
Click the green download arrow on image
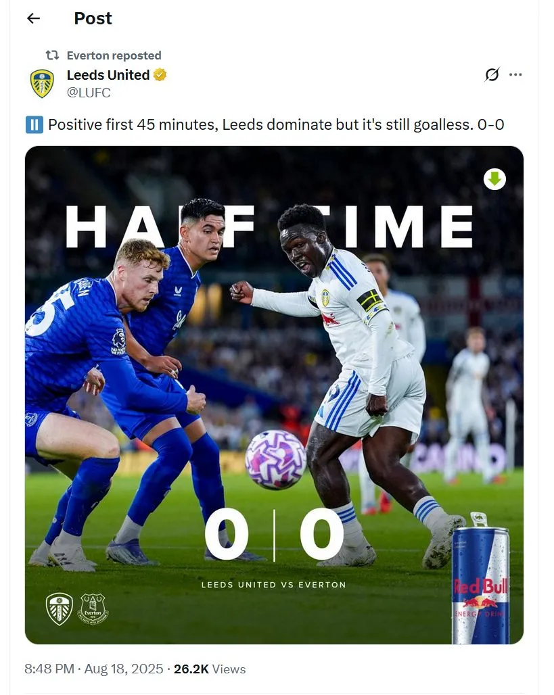(x=495, y=179)
